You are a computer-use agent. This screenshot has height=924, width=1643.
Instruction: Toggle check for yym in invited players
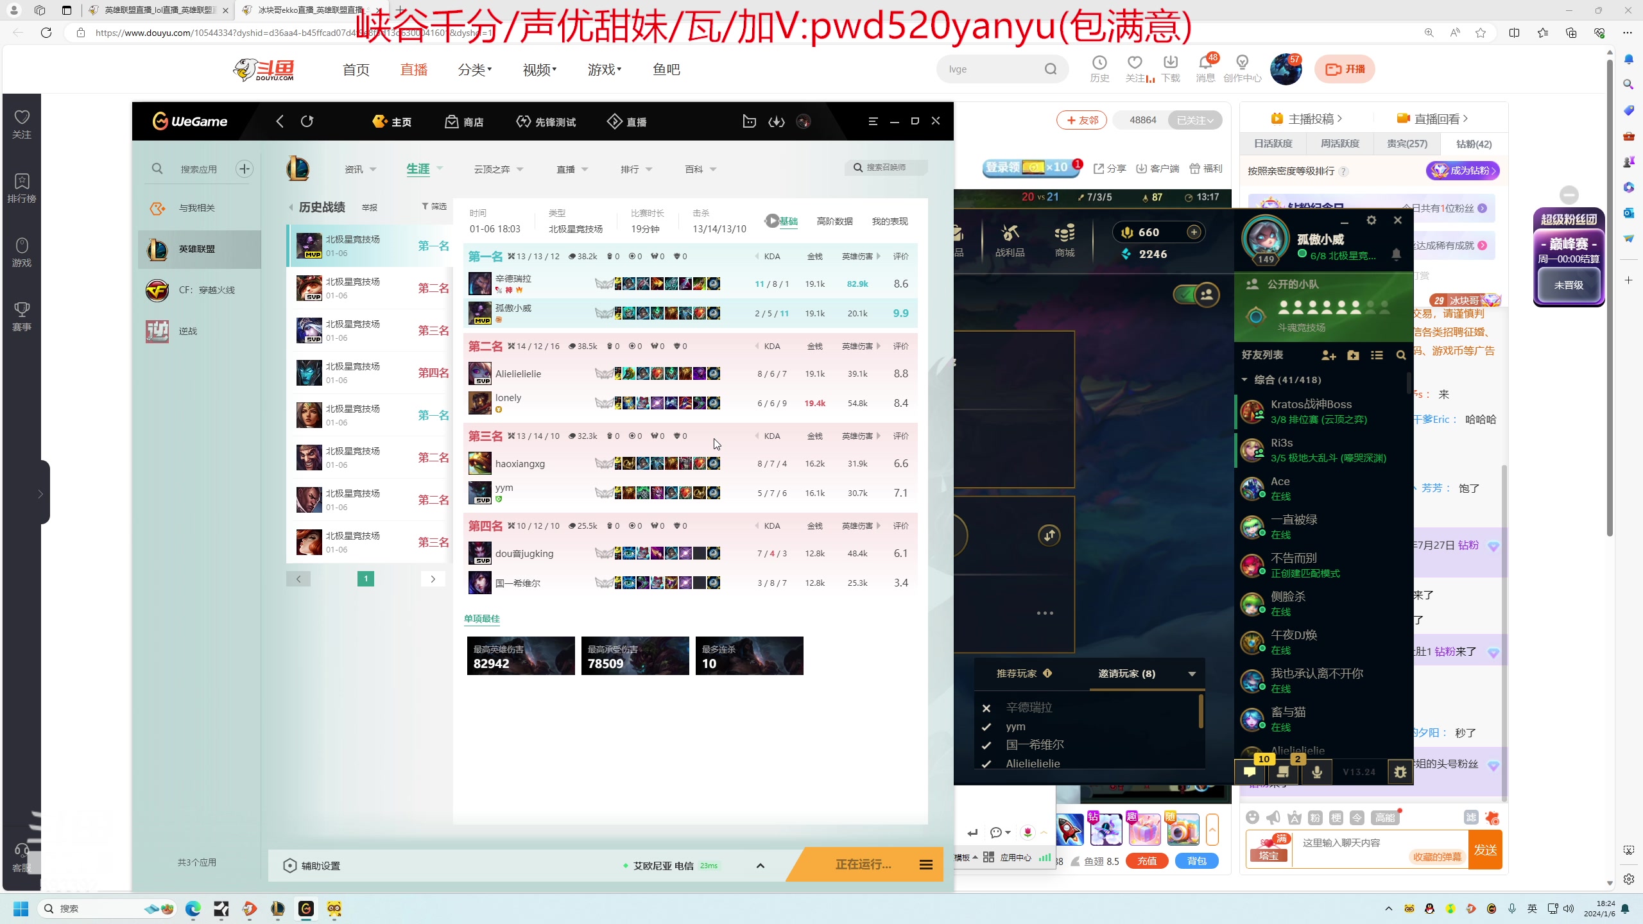click(x=986, y=726)
